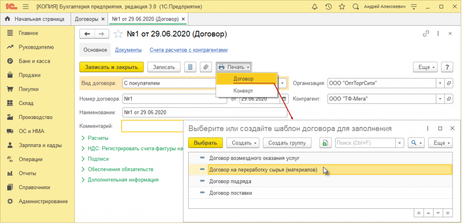The width and height of the screenshot is (462, 224).
Task: Open form's three-dot options menu
Action: coord(438,34)
